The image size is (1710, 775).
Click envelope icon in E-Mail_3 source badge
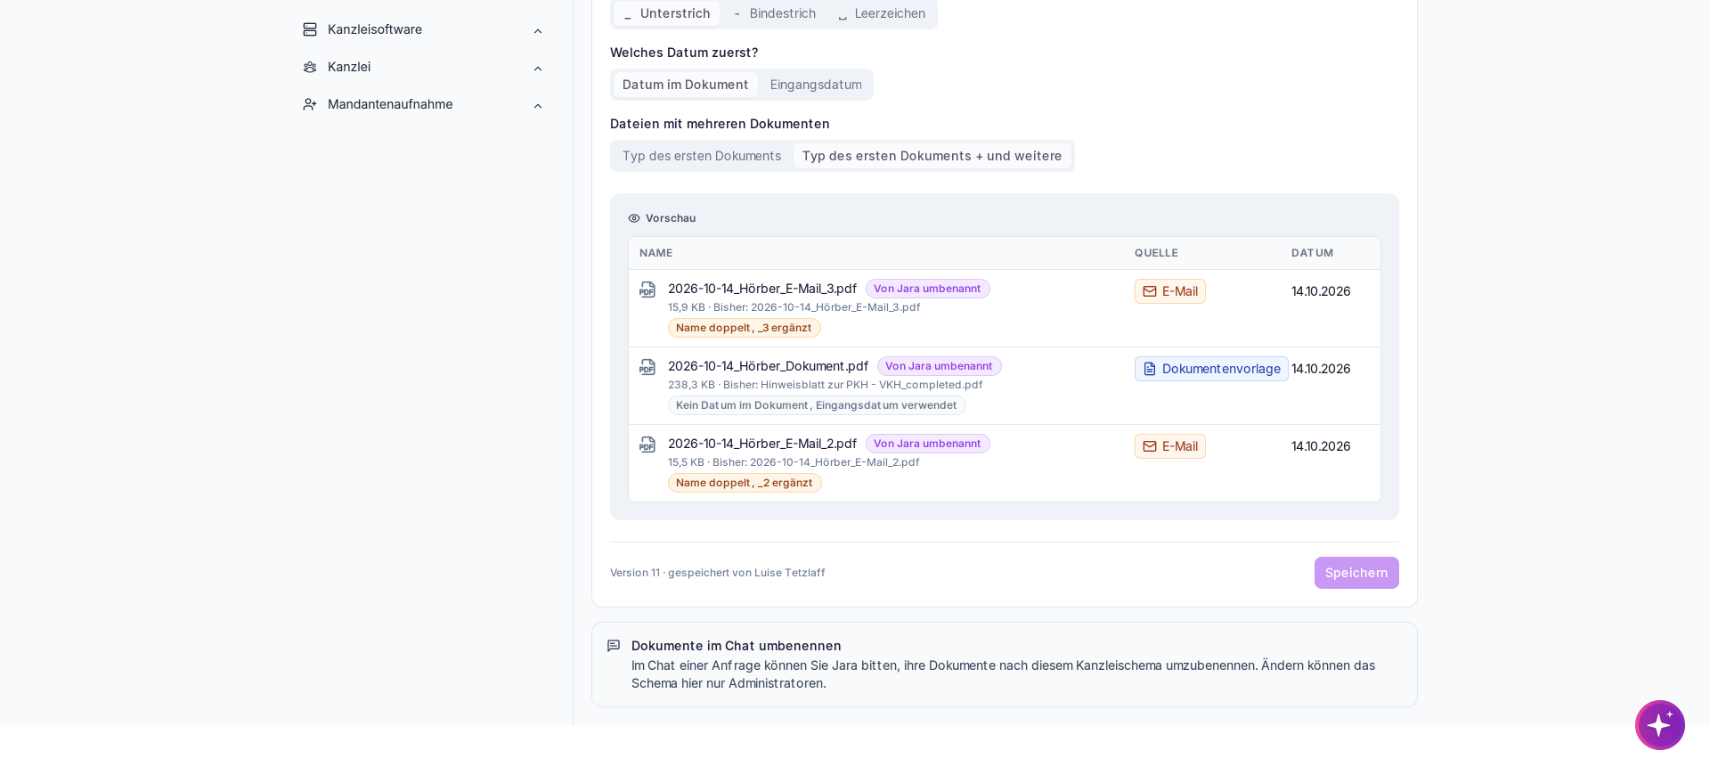click(x=1150, y=291)
